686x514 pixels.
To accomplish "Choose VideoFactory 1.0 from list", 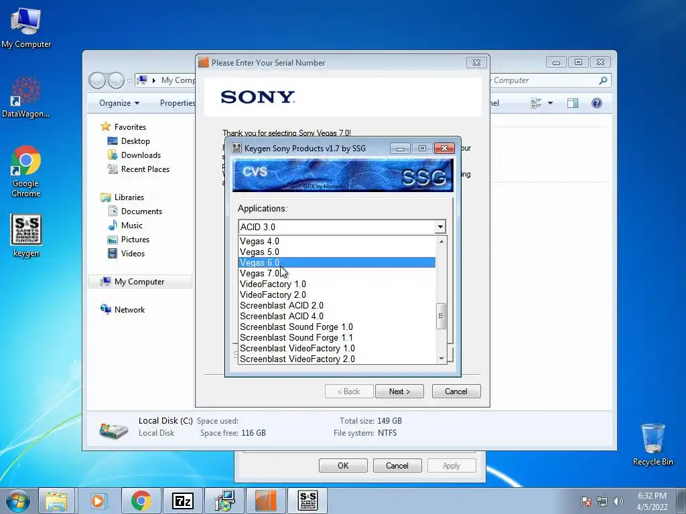I will tap(336, 284).
